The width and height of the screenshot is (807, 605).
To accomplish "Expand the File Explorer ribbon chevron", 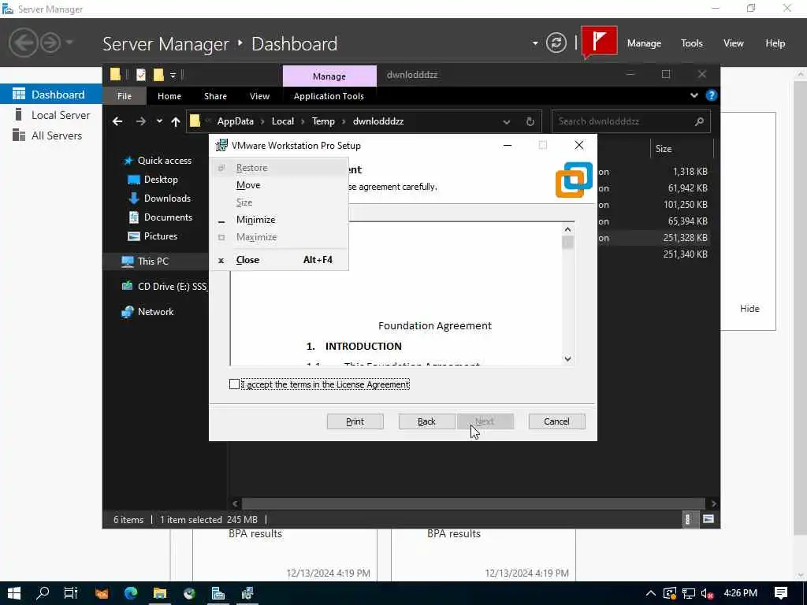I will point(694,95).
